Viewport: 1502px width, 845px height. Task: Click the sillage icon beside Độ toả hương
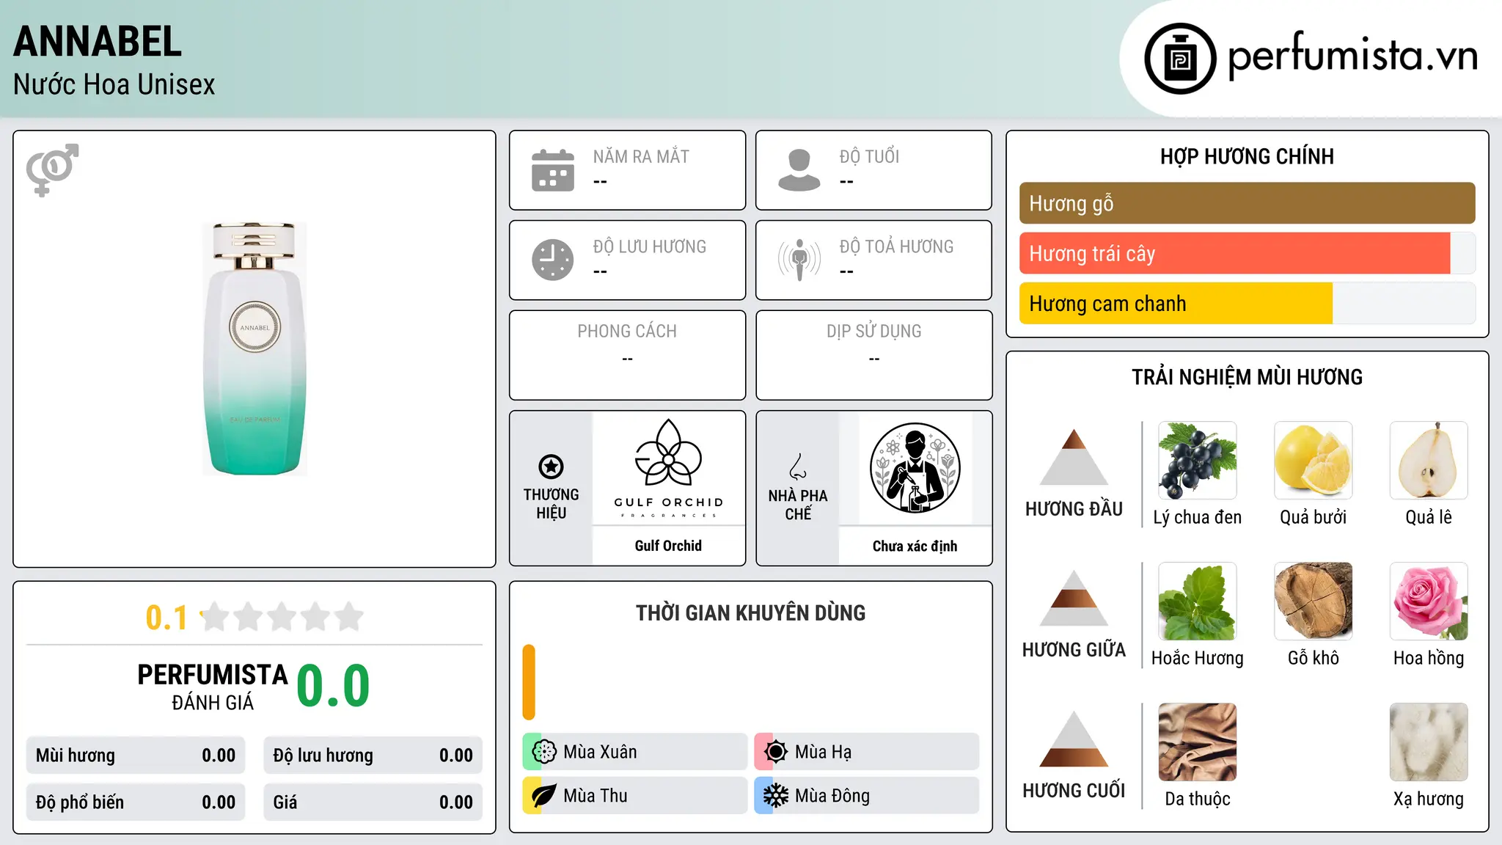[799, 260]
